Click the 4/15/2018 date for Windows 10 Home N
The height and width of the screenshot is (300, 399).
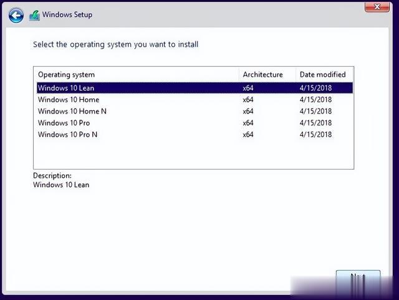pyautogui.click(x=316, y=111)
